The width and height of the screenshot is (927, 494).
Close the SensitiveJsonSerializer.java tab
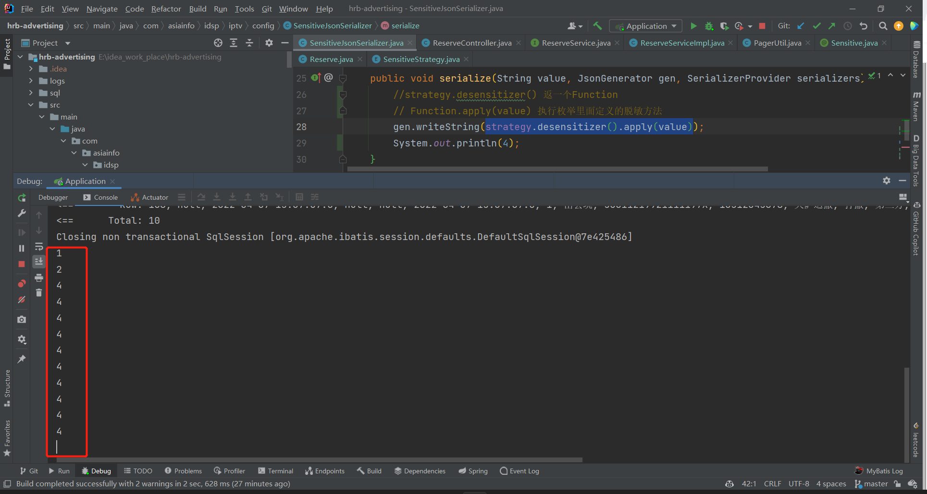pyautogui.click(x=410, y=43)
